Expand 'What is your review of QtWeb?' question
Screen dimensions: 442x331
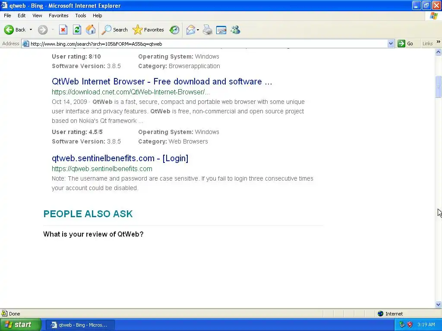click(x=93, y=234)
